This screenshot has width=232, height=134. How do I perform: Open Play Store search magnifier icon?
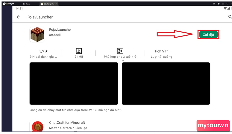230,17
